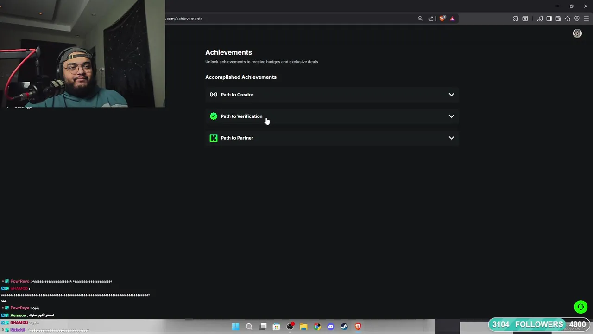
Task: Click the 3104 followers count overlay
Action: (501, 324)
